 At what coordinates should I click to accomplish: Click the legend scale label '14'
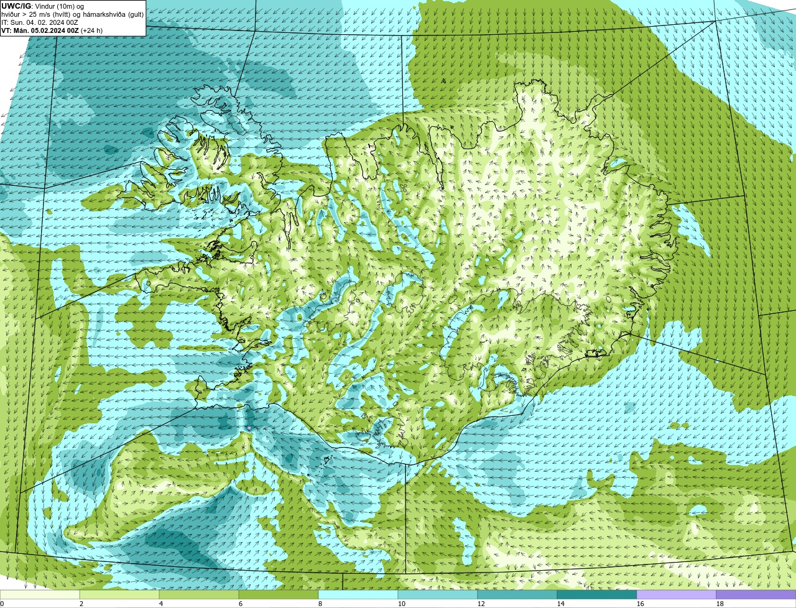(560, 604)
